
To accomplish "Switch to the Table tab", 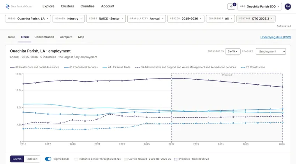I will [11, 37].
